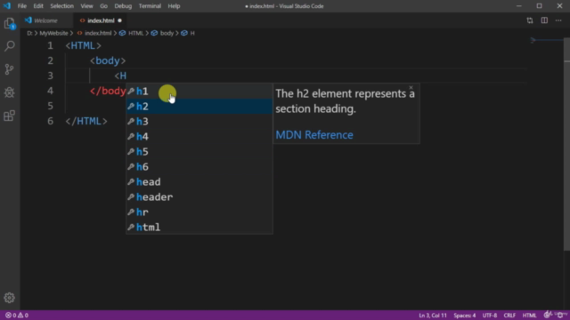The height and width of the screenshot is (320, 570).
Task: Click the Open Changes icon in editor toolbar
Action: (530, 20)
